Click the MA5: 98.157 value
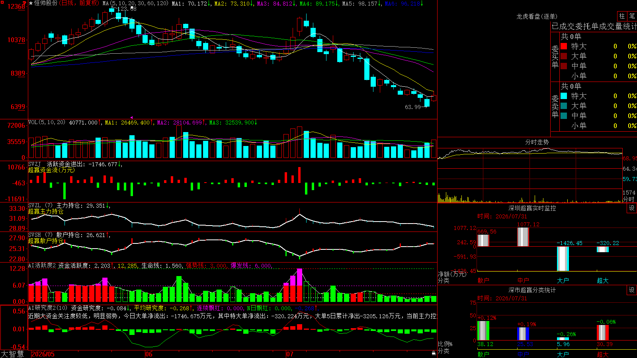 click(x=361, y=4)
